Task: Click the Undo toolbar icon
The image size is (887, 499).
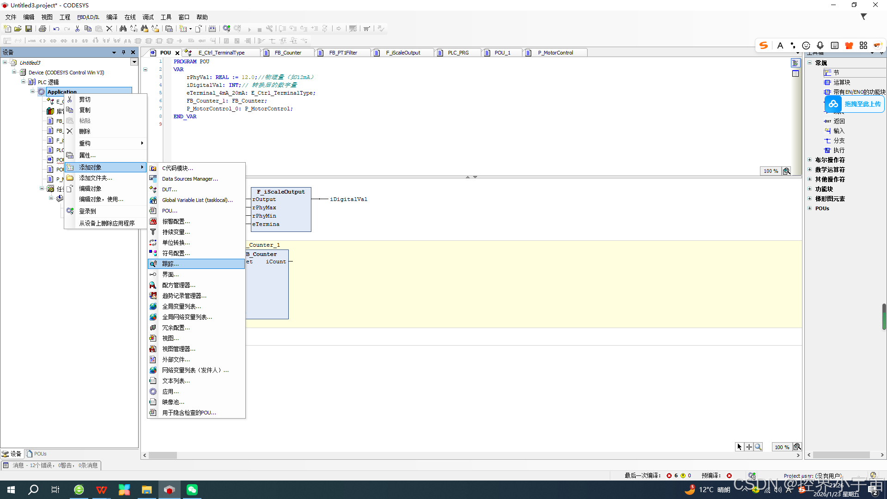Action: (x=56, y=29)
